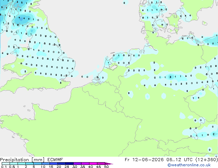This screenshot has height=168, width=218.
Task: Click the 45–50 mm legend swatch
Action: [x=101, y=164]
